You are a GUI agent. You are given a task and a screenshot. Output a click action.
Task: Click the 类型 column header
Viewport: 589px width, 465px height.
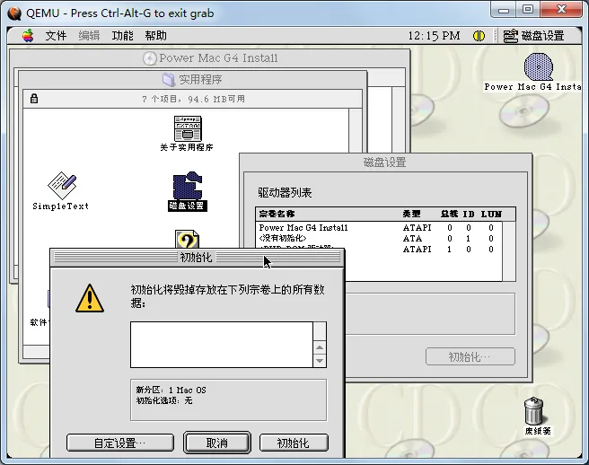click(411, 214)
